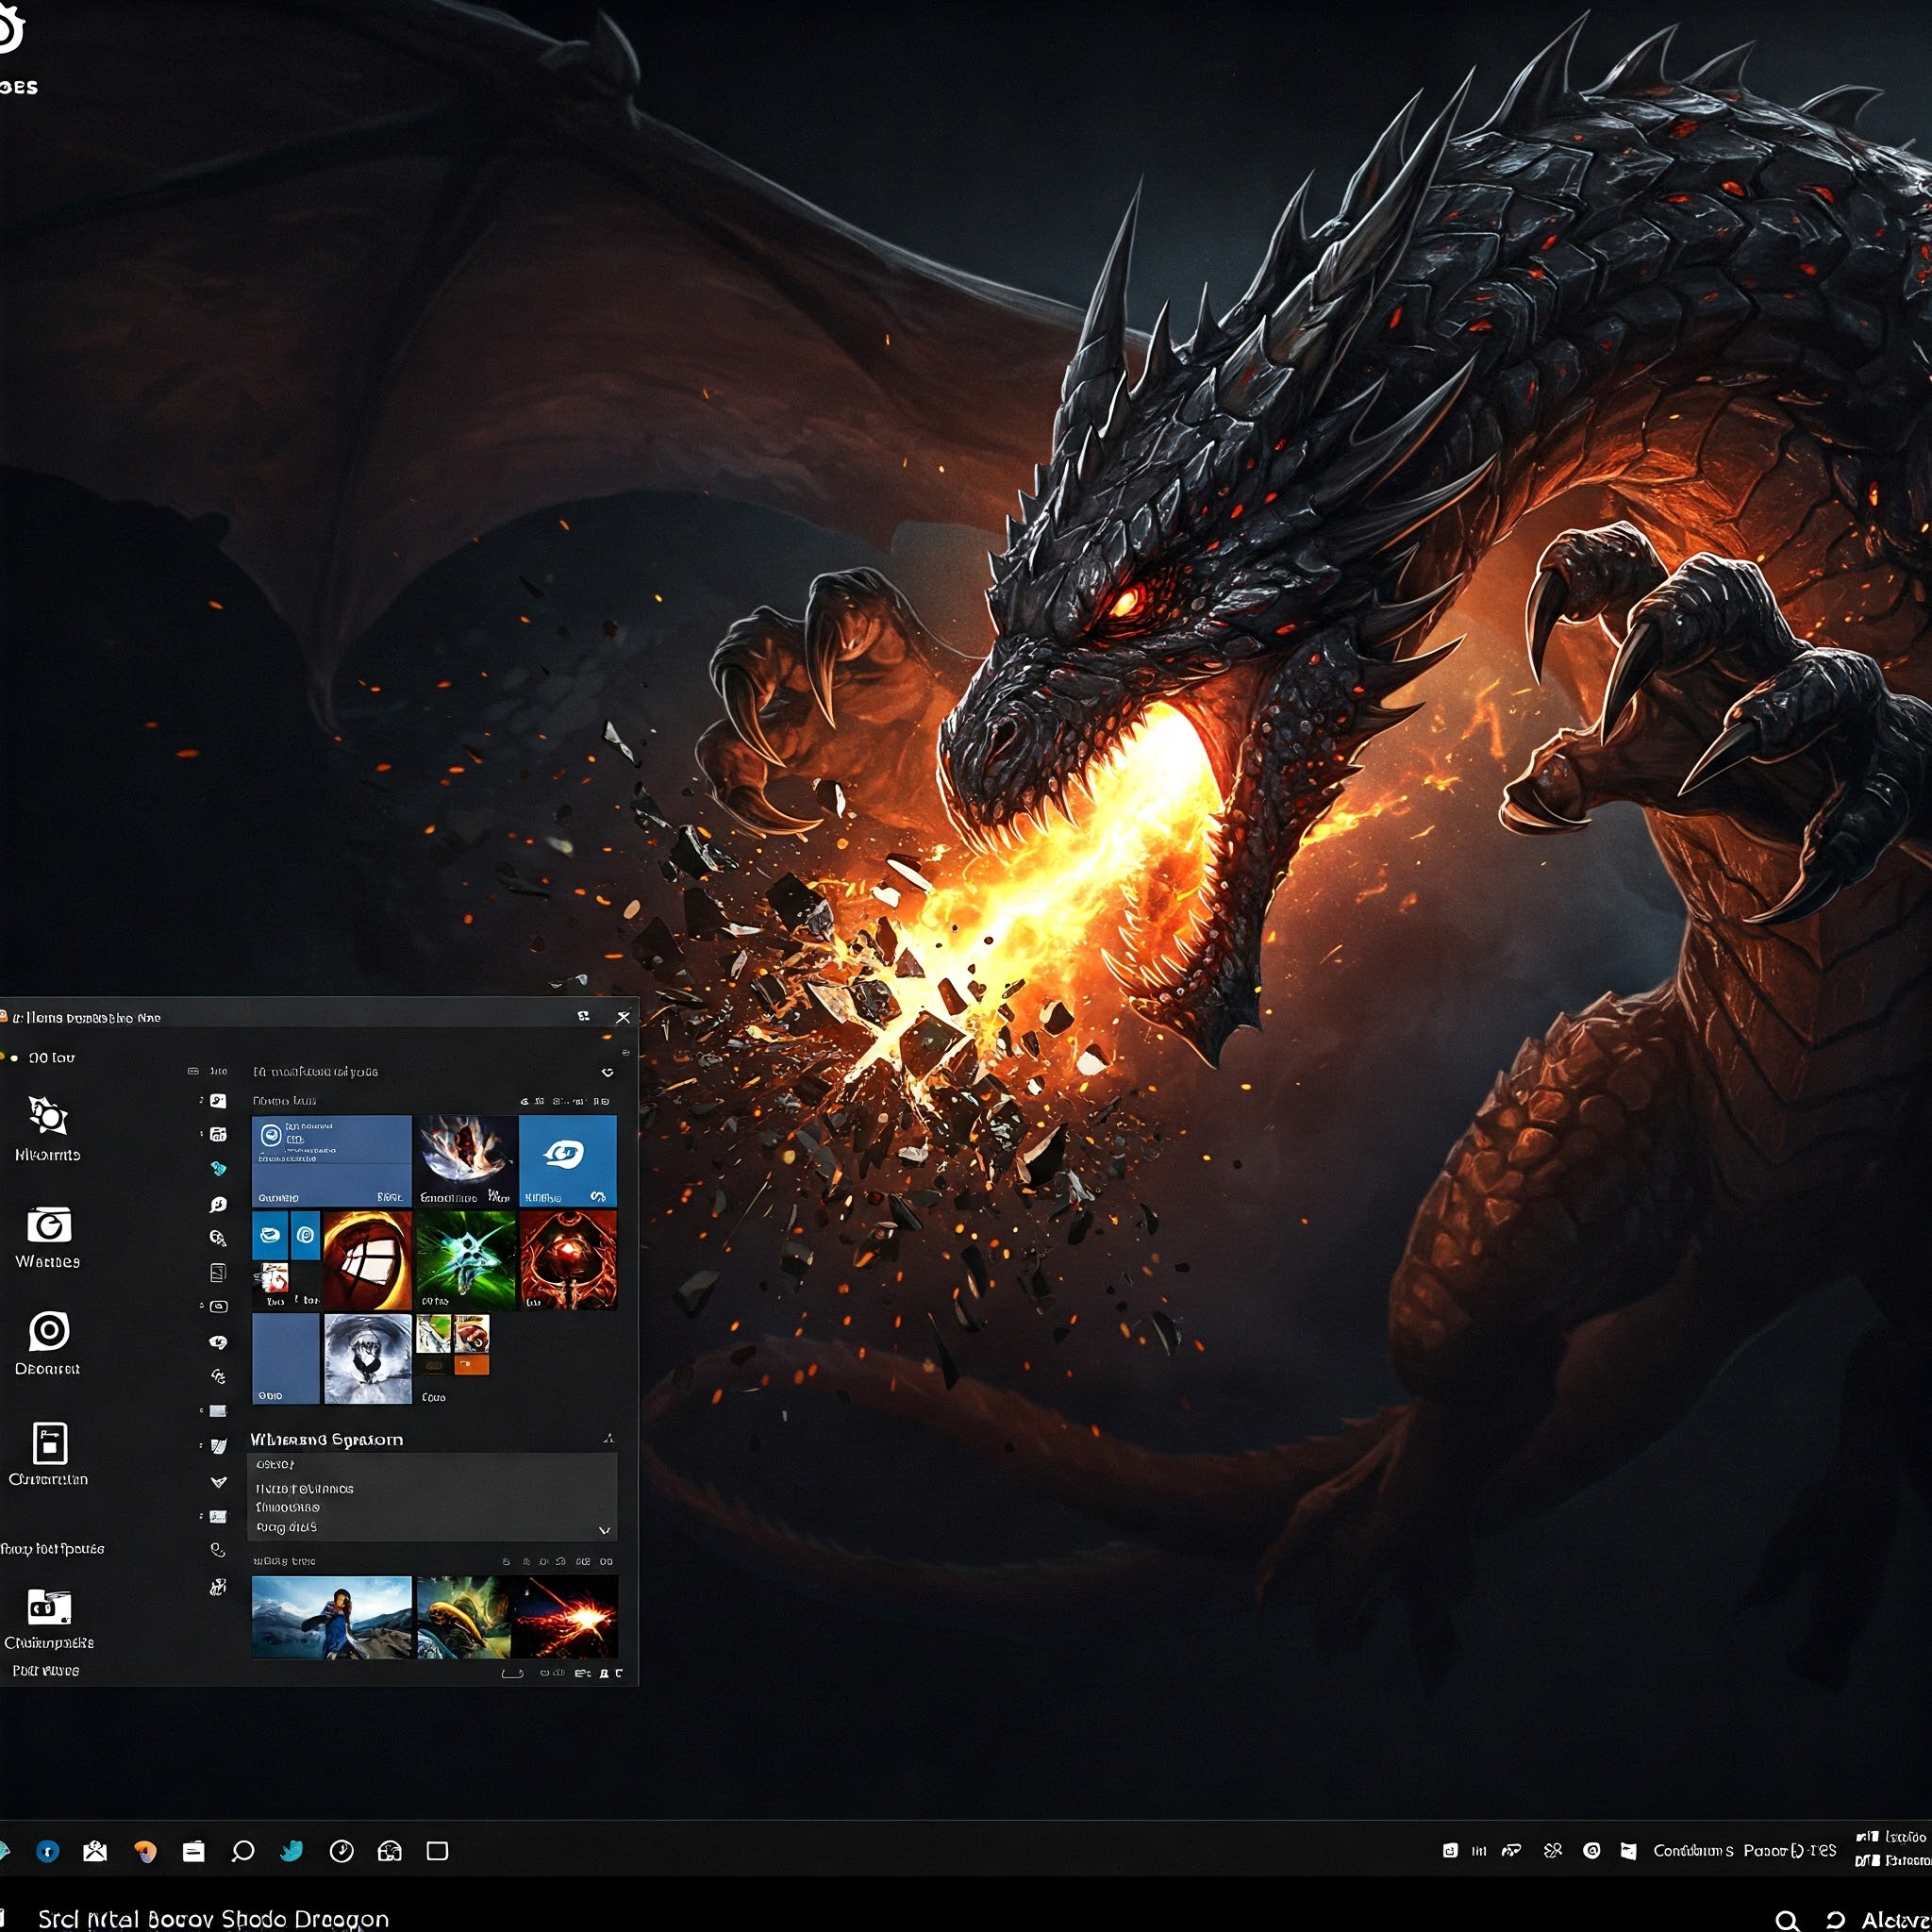Click the Power entry at the sidebar bottom

coord(45,1668)
